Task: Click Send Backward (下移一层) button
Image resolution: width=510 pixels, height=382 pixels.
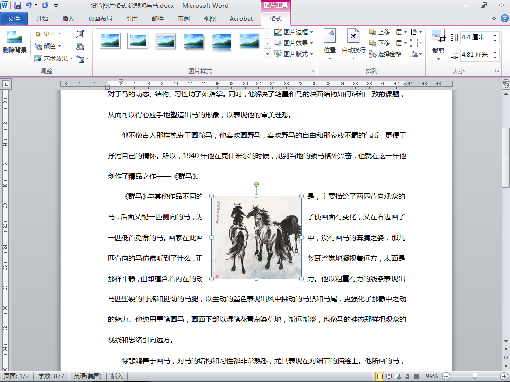Action: tap(386, 43)
